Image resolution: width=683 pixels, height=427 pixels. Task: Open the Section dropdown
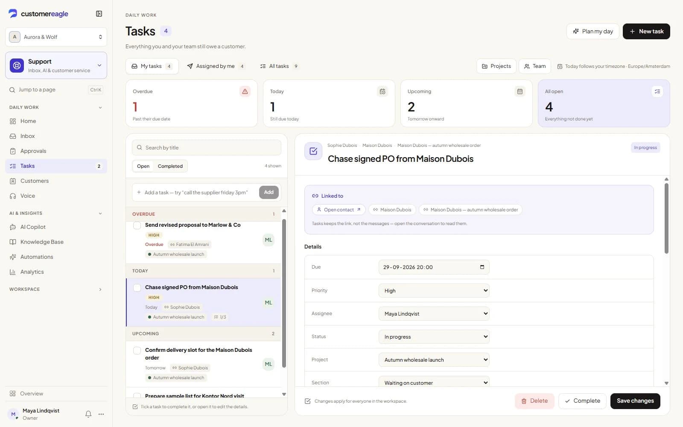coord(434,383)
